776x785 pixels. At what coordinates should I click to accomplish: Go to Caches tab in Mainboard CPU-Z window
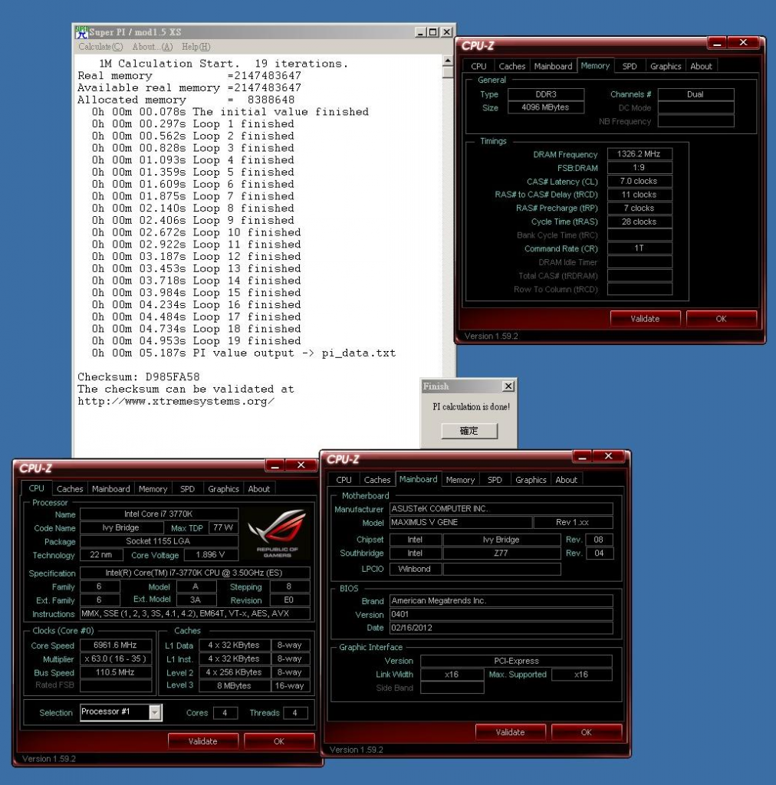[x=377, y=480]
